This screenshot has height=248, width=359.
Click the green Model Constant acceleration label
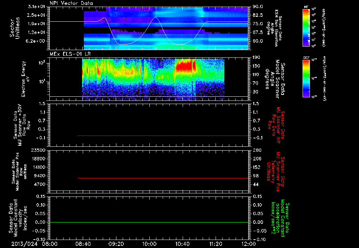[280, 219]
